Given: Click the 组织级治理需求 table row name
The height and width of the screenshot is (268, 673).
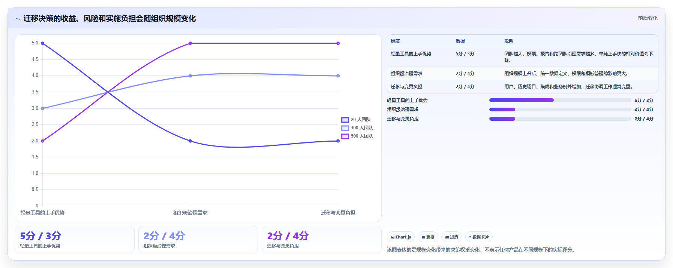Looking at the screenshot, I should [406, 74].
